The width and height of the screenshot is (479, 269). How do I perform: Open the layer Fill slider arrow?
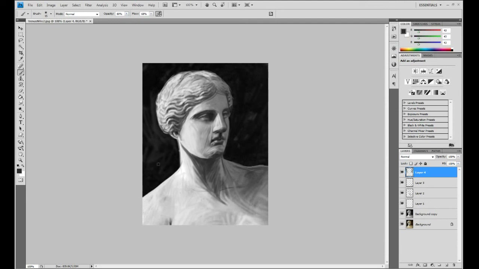pyautogui.click(x=458, y=164)
